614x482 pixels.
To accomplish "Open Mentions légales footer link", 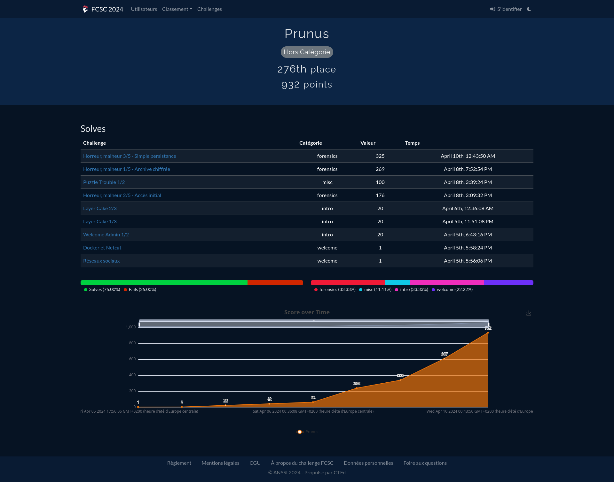I will (x=220, y=463).
